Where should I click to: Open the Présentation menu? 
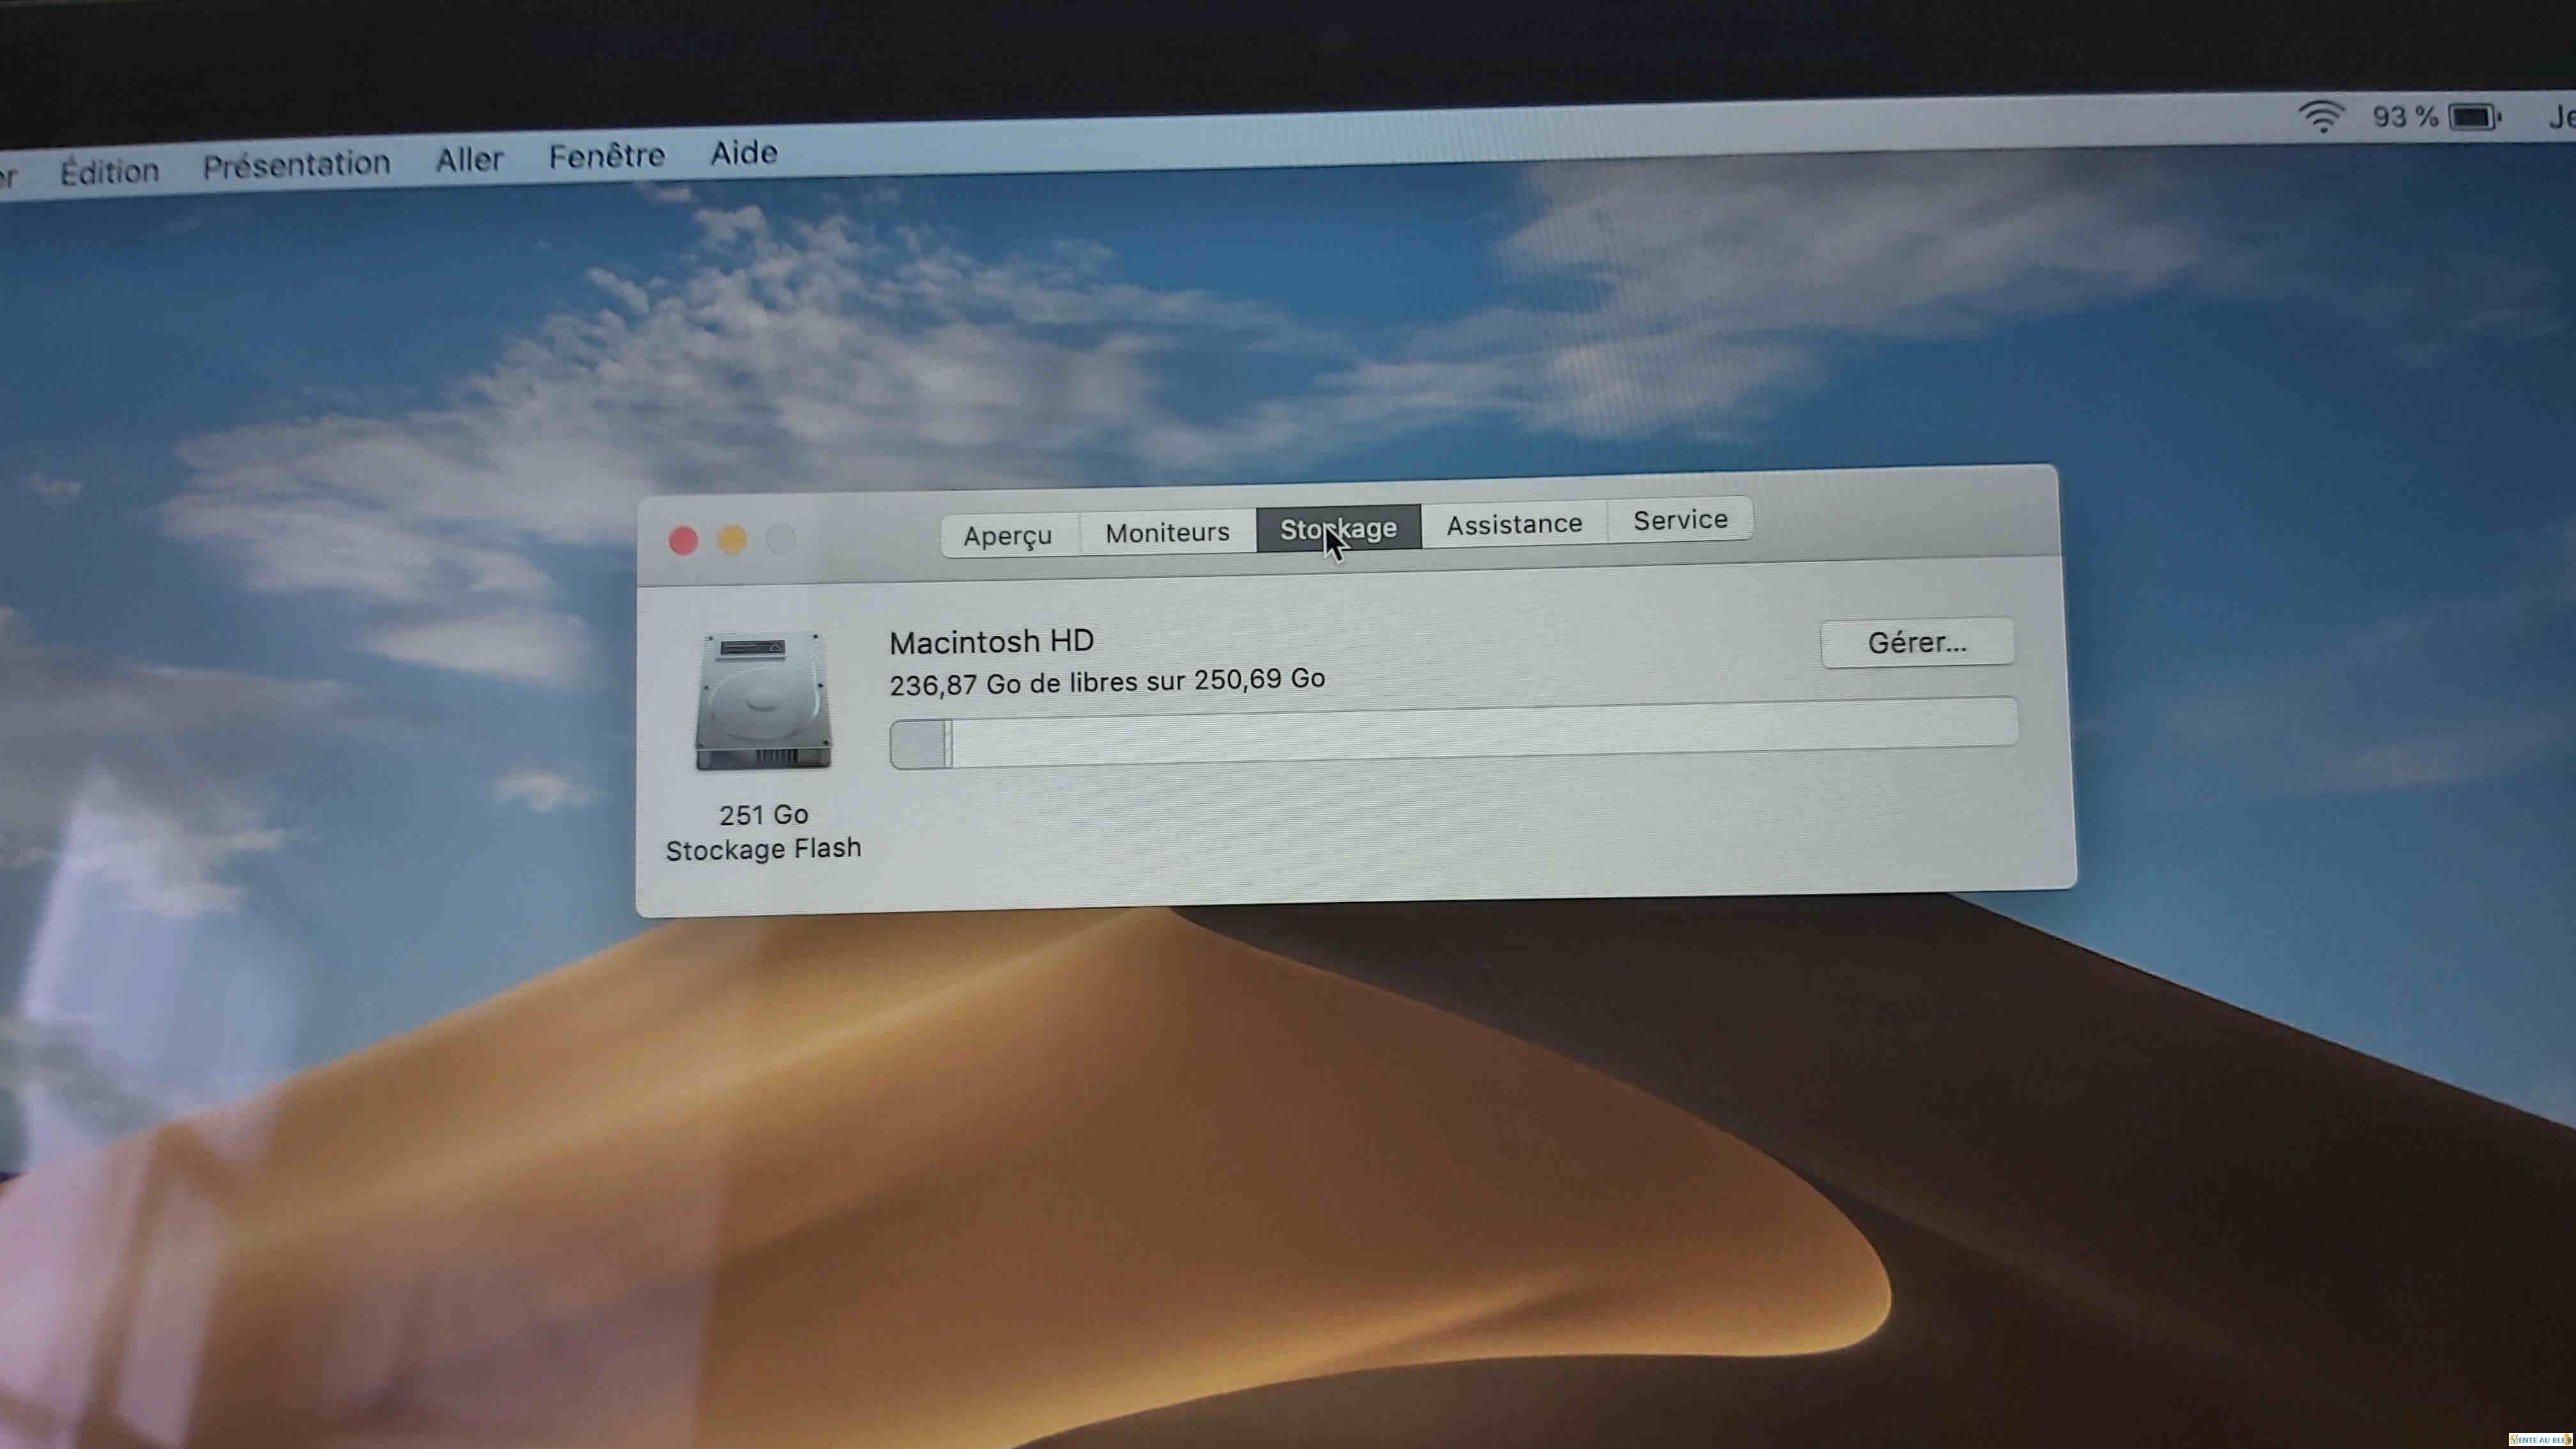tap(296, 164)
